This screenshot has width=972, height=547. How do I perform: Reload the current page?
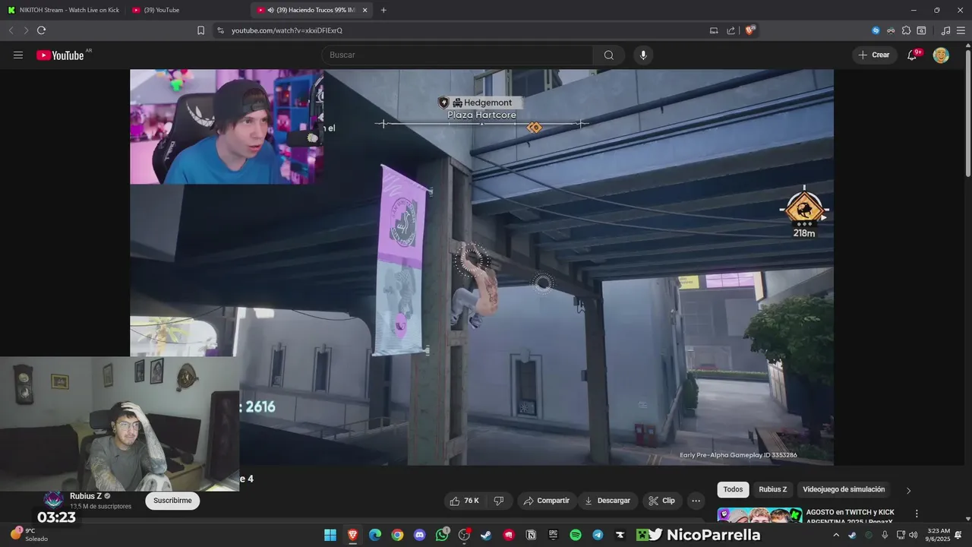point(41,30)
